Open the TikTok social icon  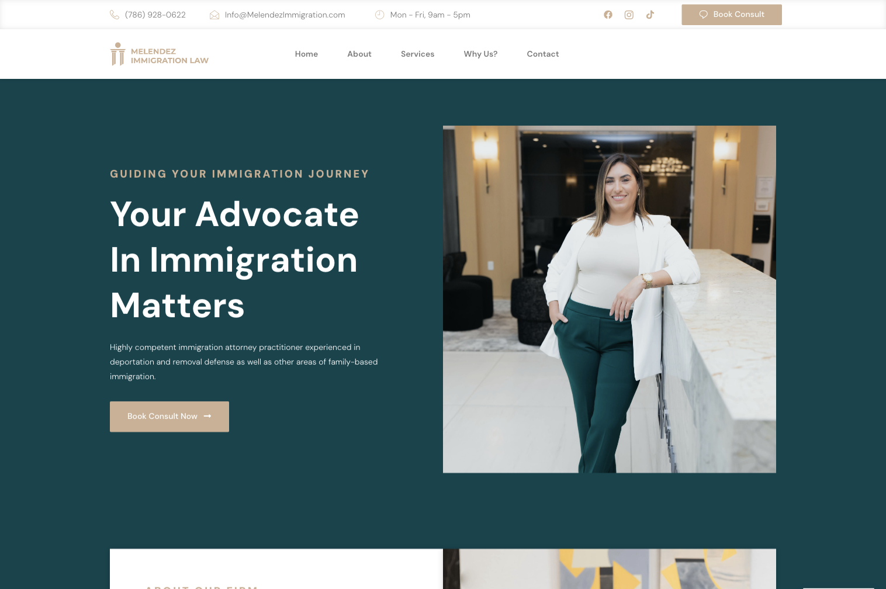click(650, 15)
